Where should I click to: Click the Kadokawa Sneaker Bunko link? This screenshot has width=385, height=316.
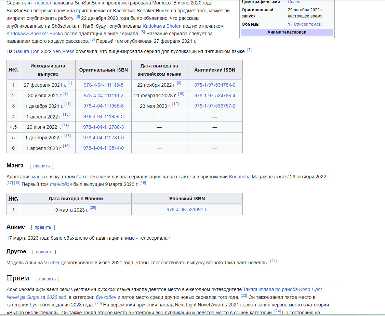click(35, 34)
